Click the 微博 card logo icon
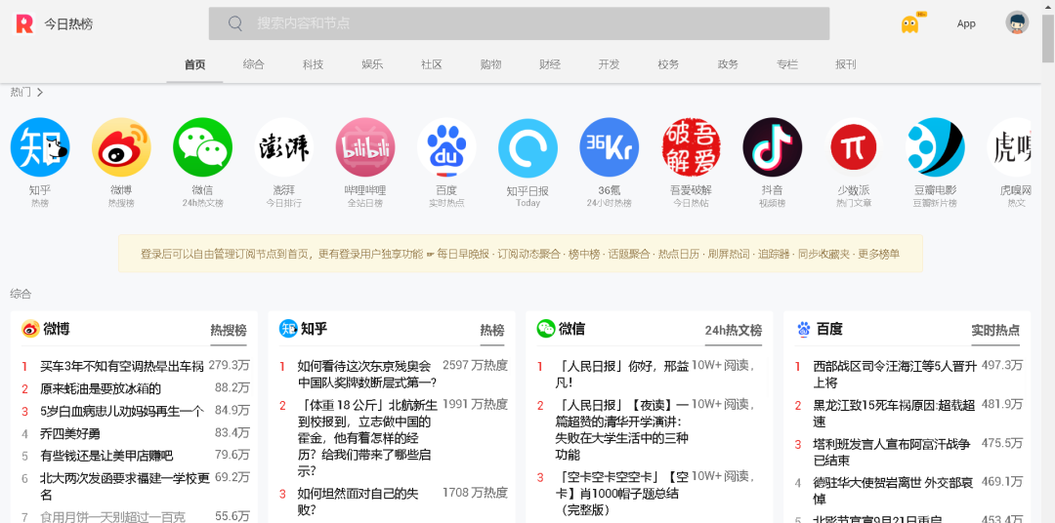Screen dimensions: 1055x523 (x=30, y=329)
